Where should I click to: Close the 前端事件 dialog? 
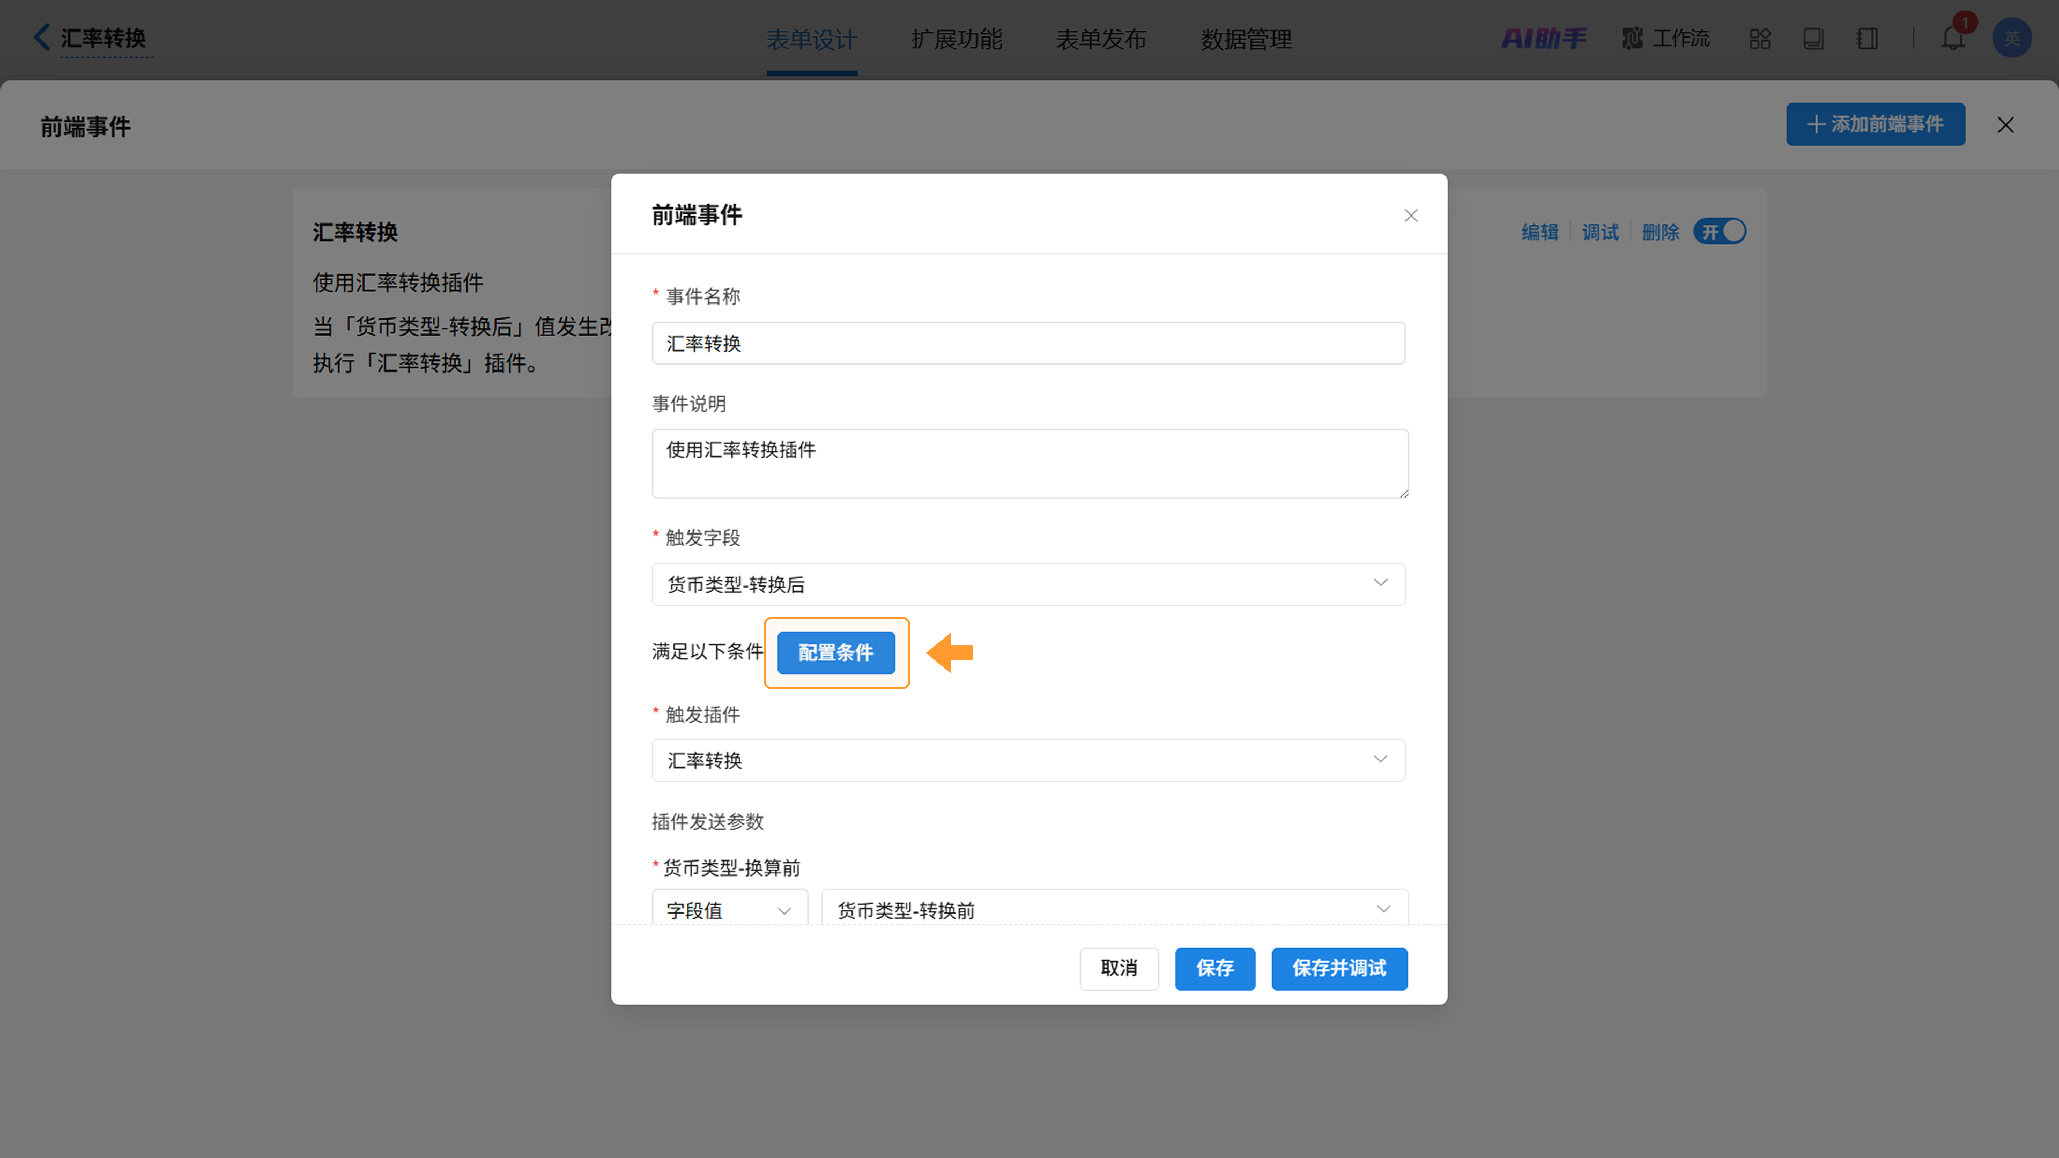(x=1410, y=216)
